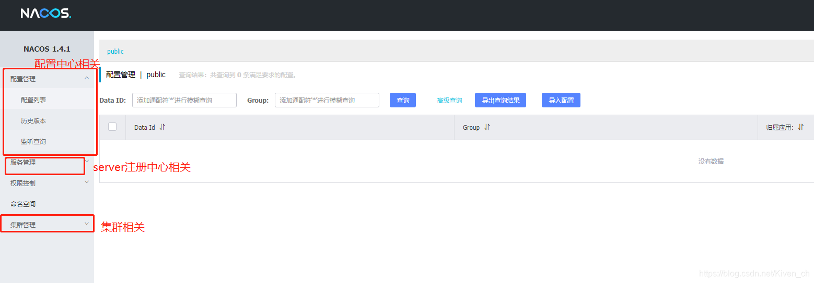Click the 没有数据 empty table message
814x283 pixels.
pos(711,162)
